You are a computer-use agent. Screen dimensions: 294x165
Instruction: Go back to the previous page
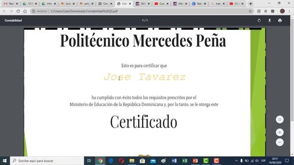pyautogui.click(x=4, y=11)
